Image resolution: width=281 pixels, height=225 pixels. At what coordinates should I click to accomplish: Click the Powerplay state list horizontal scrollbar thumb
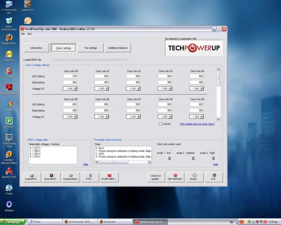point(113,162)
